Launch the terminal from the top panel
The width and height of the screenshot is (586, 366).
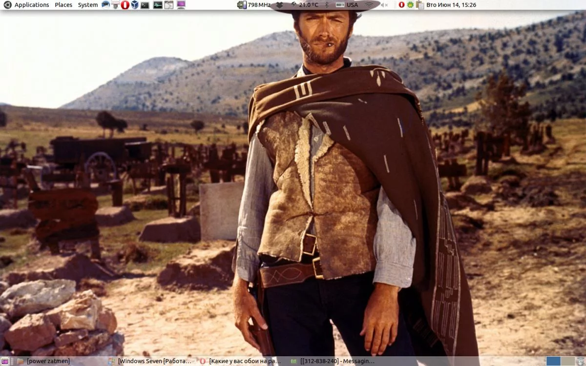pos(145,5)
